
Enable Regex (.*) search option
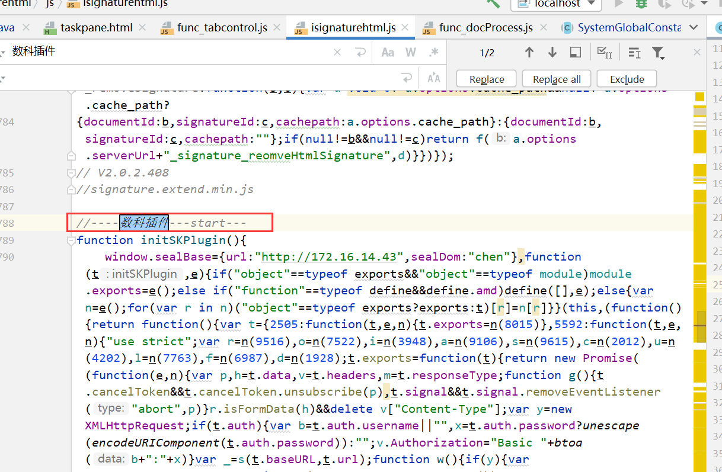434,53
